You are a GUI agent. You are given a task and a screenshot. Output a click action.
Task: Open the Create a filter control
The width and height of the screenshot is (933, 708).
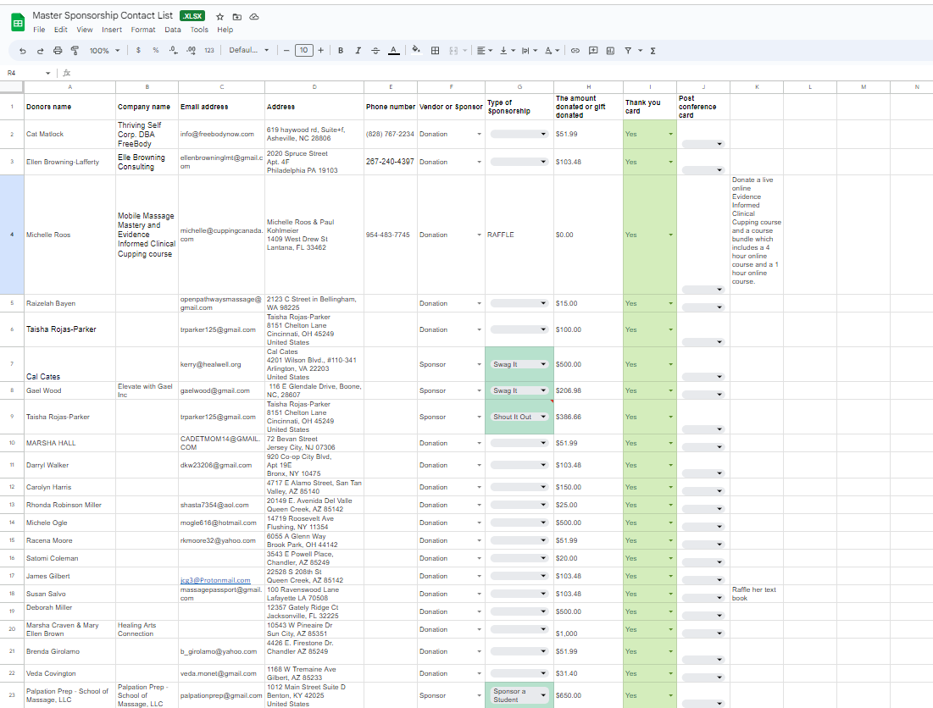(x=630, y=51)
